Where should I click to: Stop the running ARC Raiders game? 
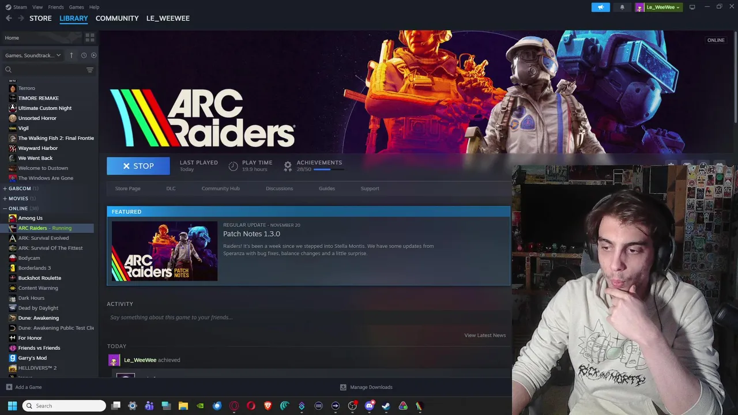pos(138,166)
